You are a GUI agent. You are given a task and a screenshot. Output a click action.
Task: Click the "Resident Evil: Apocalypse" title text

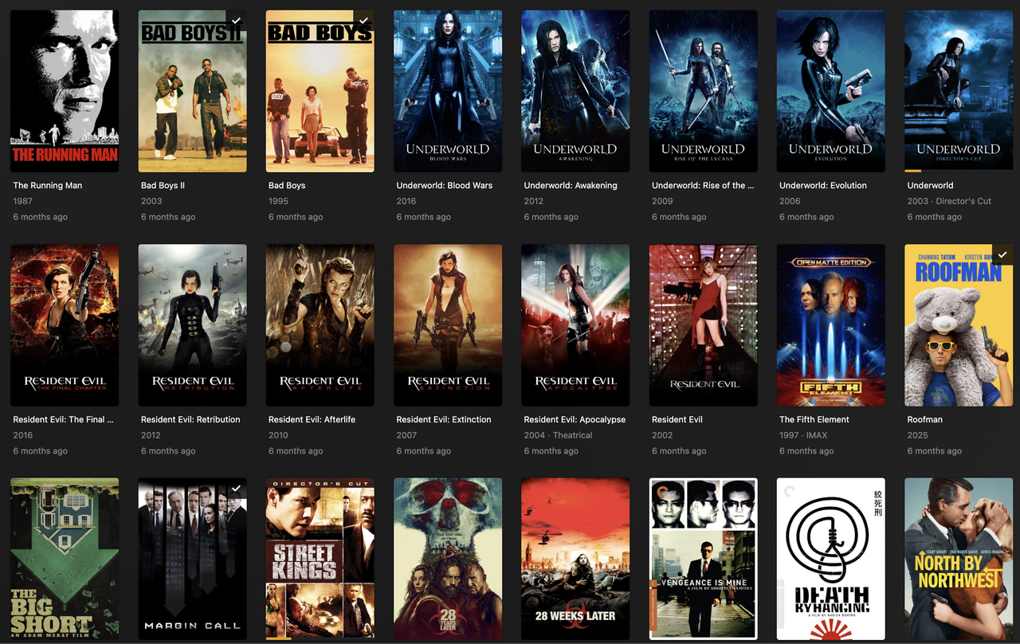(x=575, y=419)
